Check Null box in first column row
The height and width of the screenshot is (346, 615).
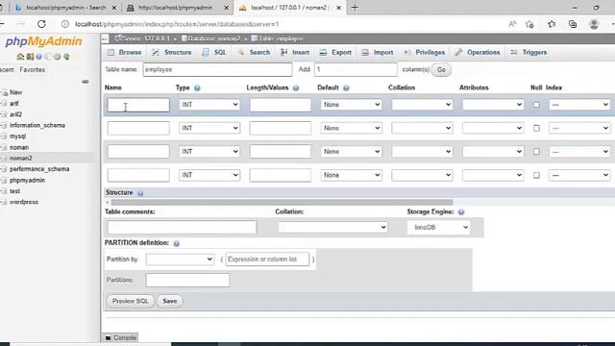536,105
